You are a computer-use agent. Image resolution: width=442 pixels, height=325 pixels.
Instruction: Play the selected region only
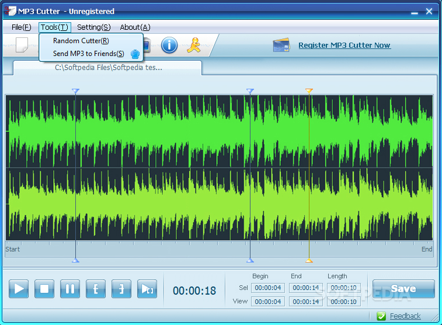(x=147, y=289)
